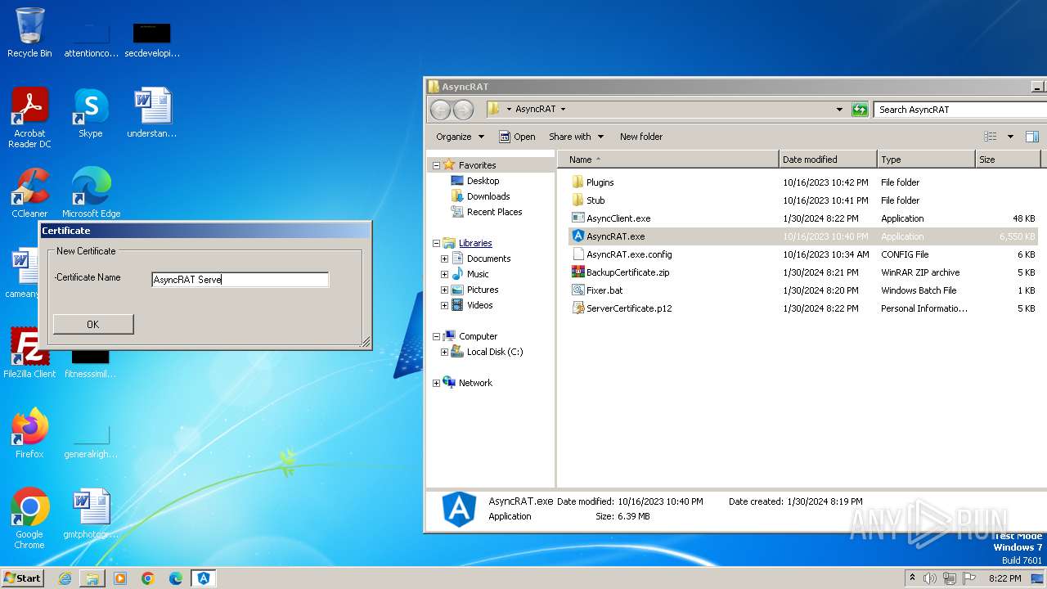Select the secdevelopi desktop file

pyautogui.click(x=152, y=39)
